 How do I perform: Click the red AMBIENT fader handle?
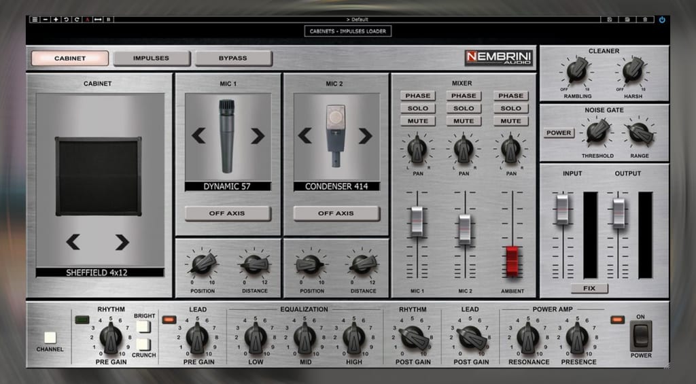[512, 262]
